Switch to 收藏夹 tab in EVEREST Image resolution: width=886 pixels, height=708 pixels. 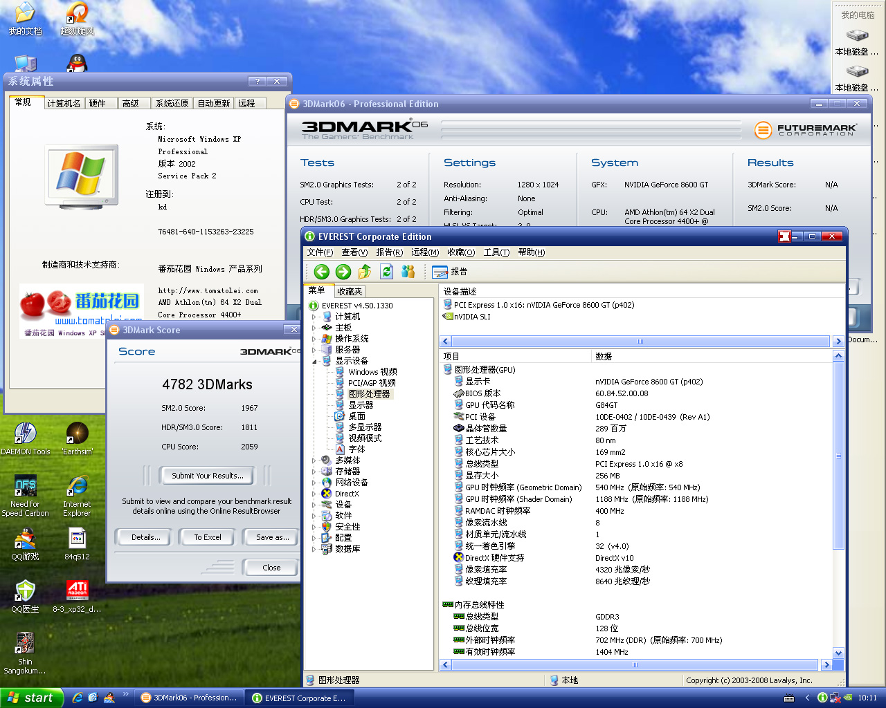click(350, 291)
